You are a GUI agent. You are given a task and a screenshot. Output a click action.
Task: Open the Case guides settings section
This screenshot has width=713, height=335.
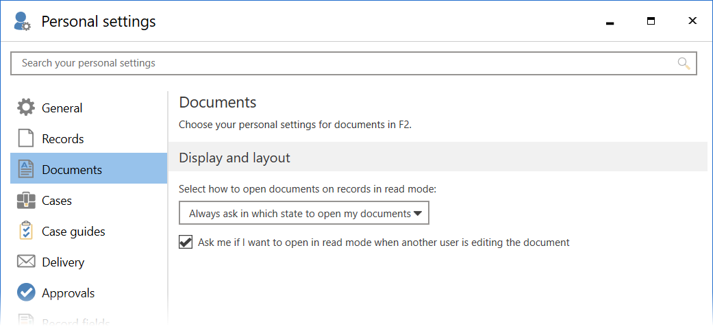point(88,232)
